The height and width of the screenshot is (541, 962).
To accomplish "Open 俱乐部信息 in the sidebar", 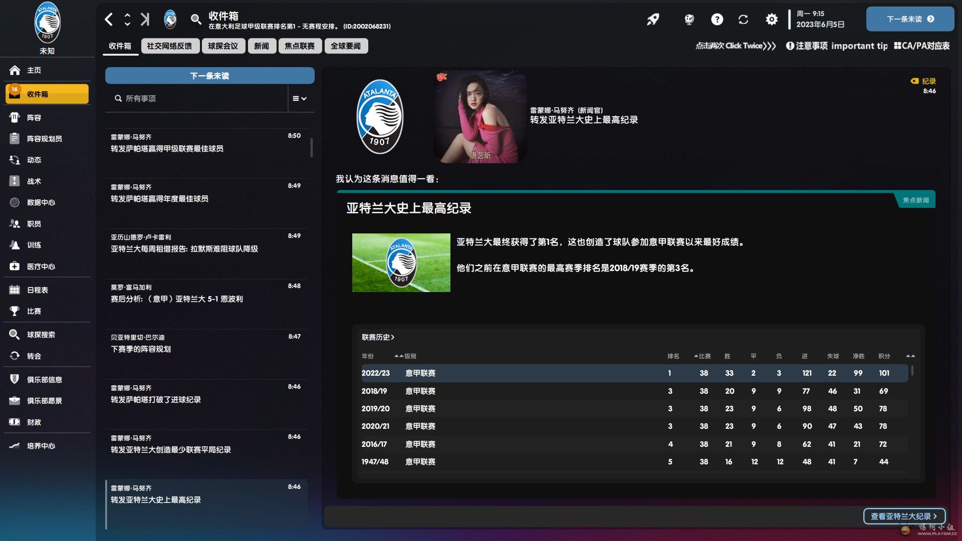I will (47, 380).
